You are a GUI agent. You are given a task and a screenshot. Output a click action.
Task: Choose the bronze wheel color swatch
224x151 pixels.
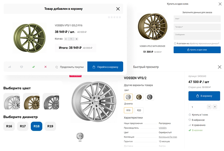click(31, 101)
